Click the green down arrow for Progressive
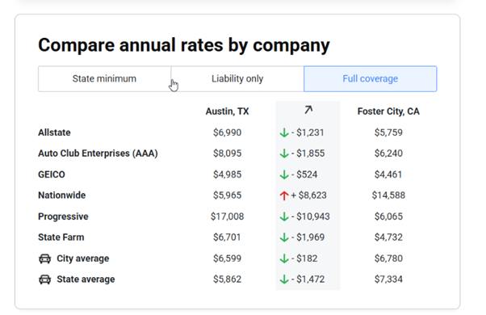 [x=284, y=216]
